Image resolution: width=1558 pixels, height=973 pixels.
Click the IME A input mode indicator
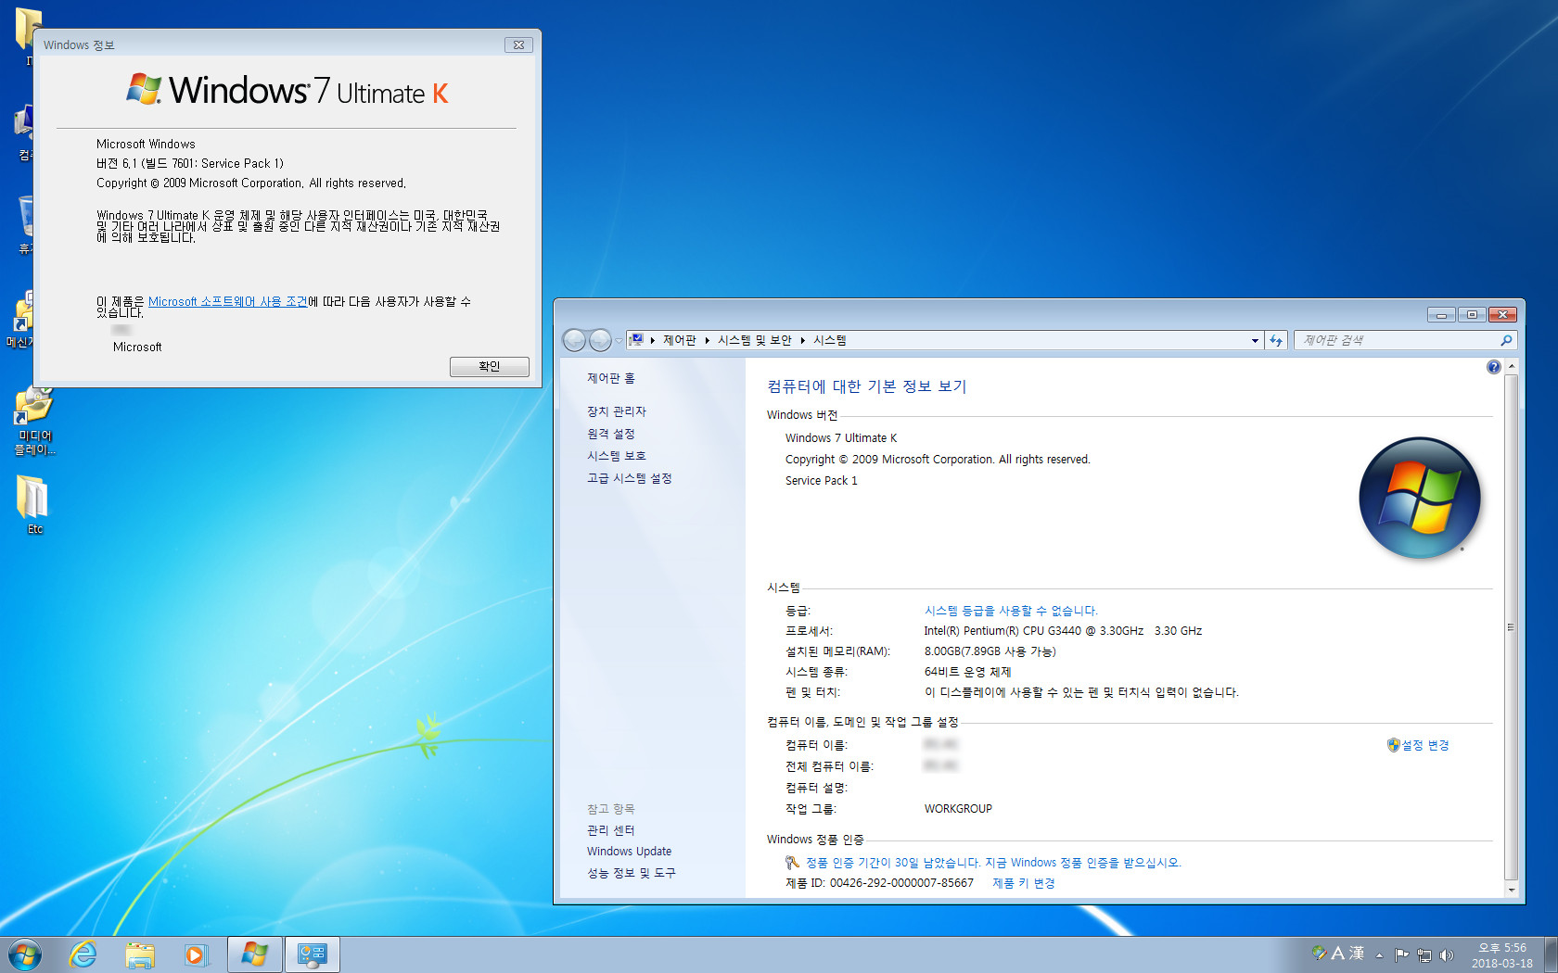(1338, 953)
